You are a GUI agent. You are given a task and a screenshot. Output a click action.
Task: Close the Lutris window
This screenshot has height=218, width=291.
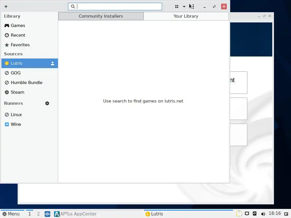pyautogui.click(x=224, y=7)
